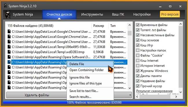Click the 155 Файлов найдено column header
The height and width of the screenshot is (107, 188).
(49, 26)
